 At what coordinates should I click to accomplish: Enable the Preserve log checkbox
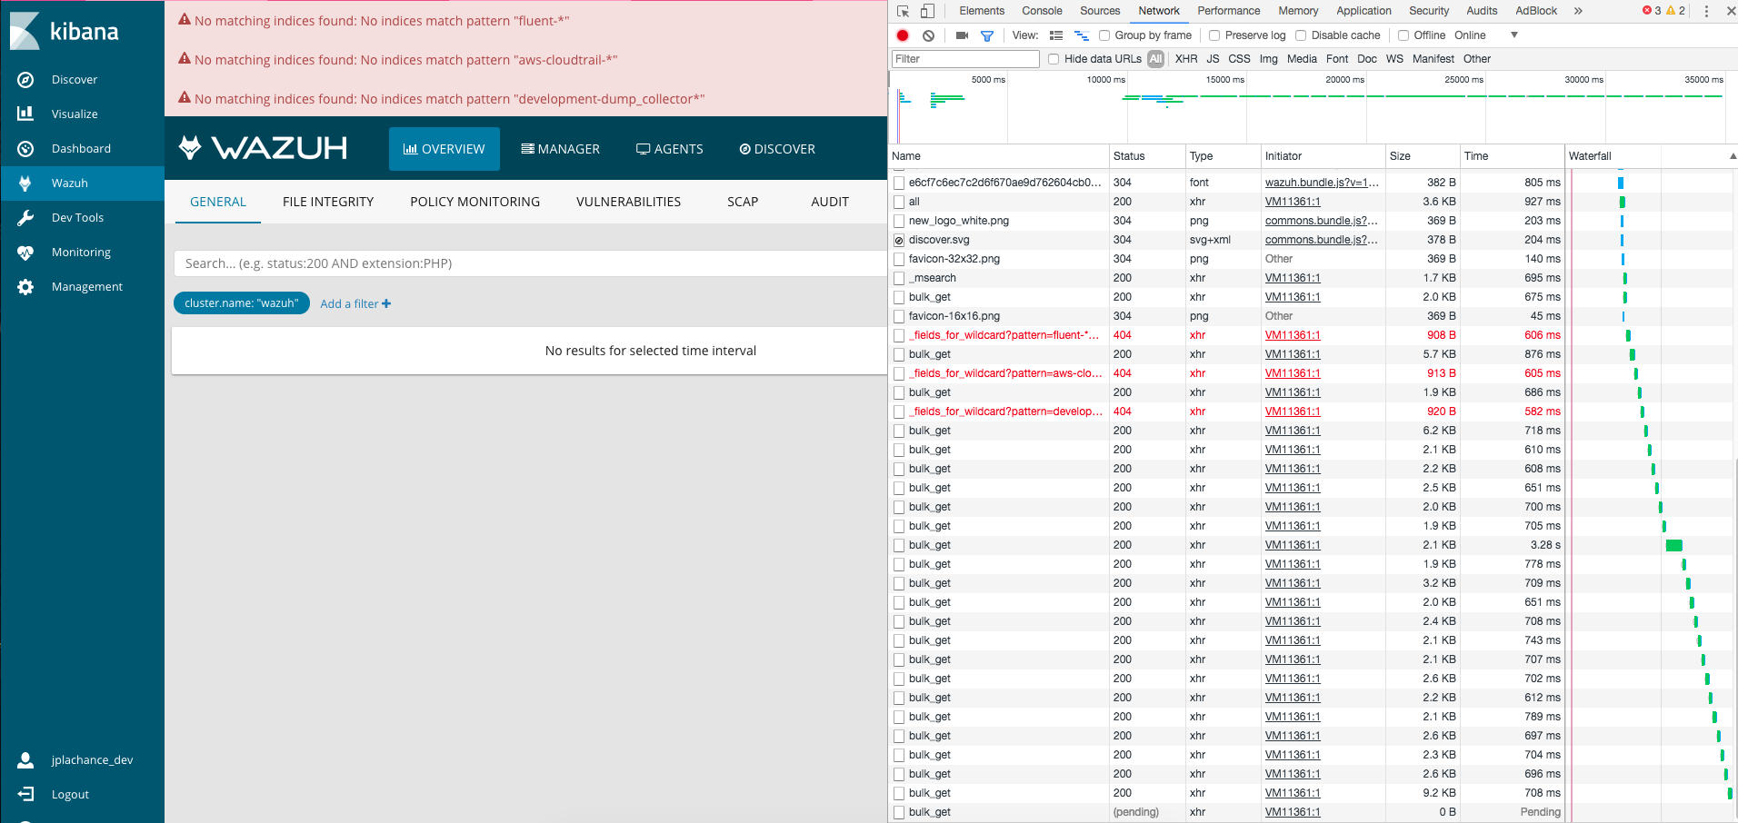point(1214,35)
